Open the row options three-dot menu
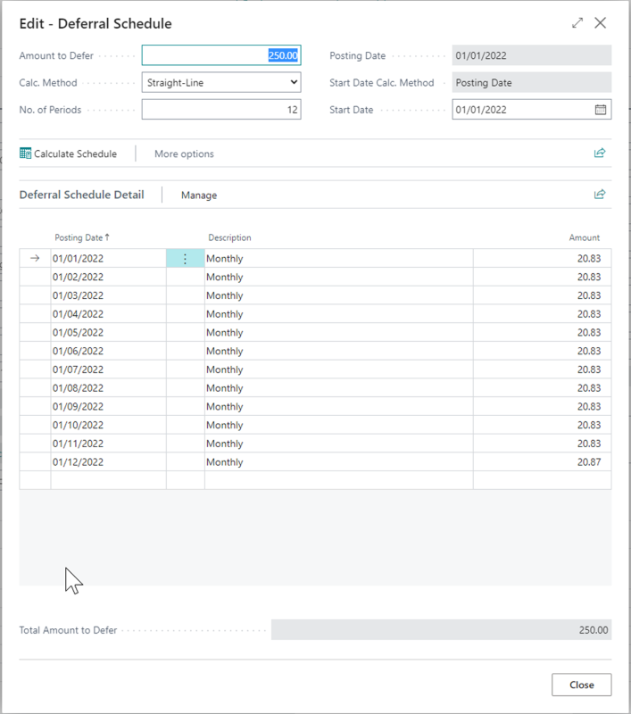631x714 pixels. (x=185, y=259)
